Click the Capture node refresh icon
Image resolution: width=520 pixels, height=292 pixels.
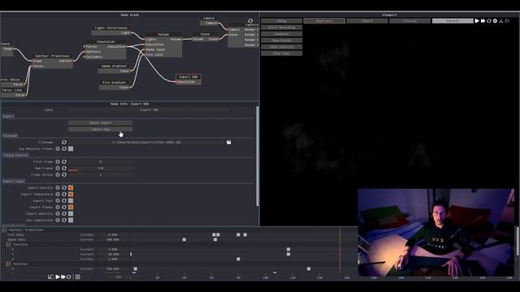[250, 21]
